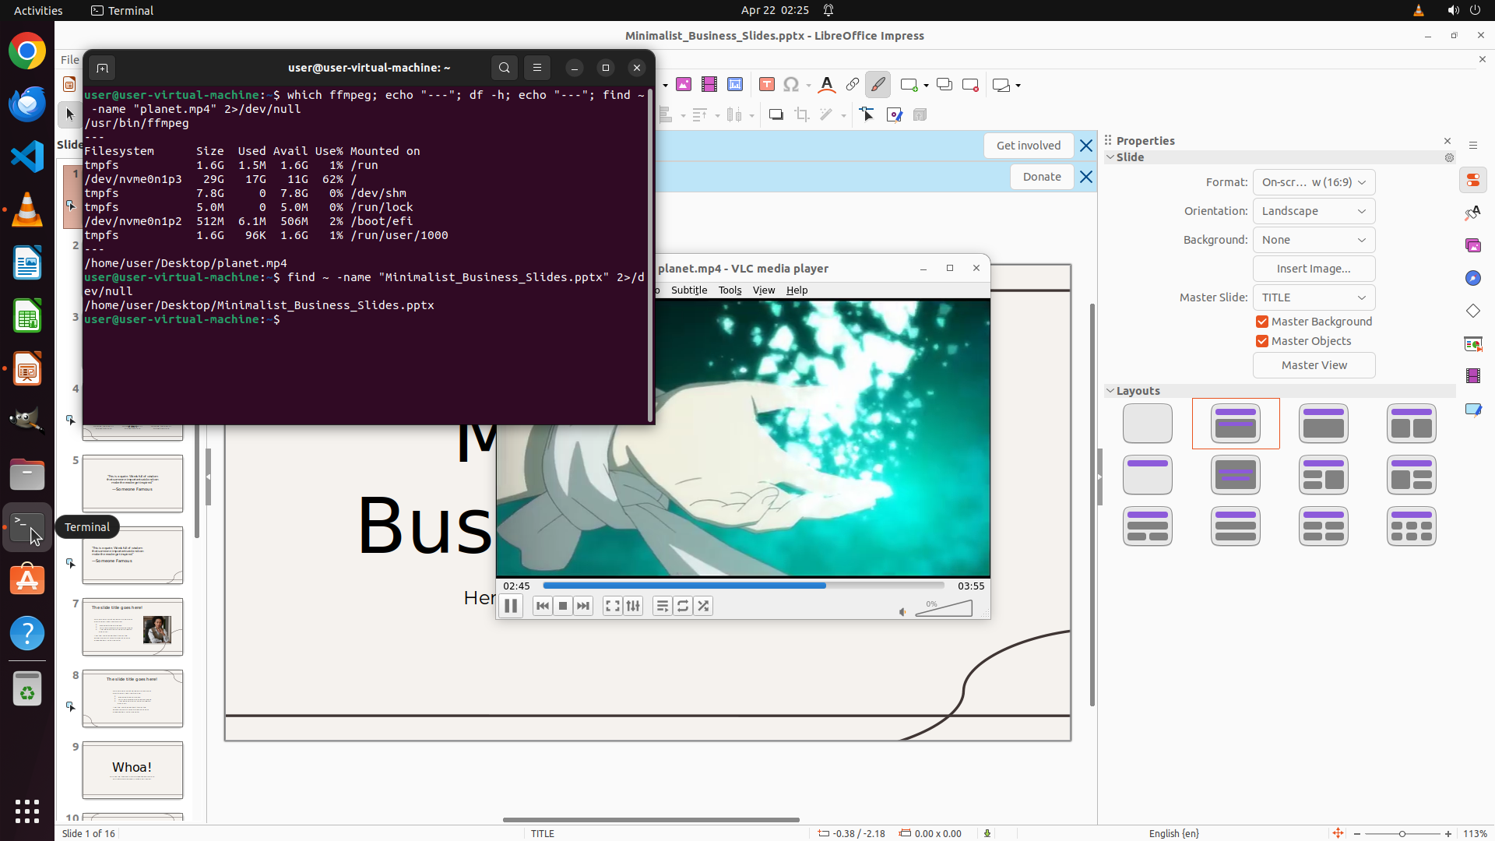1495x841 pixels.
Task: Open the terminal hamburger menu
Action: click(x=537, y=68)
